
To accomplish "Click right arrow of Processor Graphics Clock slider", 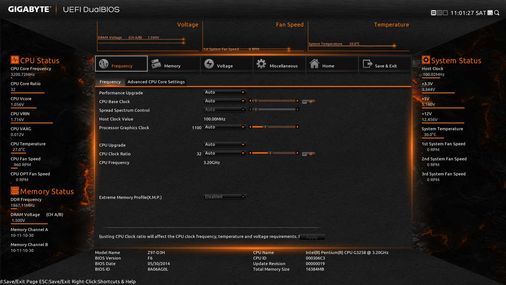I will pos(297,127).
